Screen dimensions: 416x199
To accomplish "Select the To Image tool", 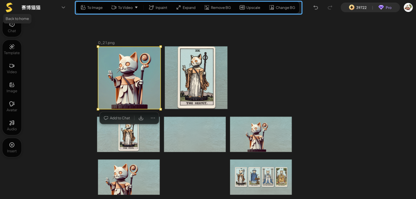I will pyautogui.click(x=92, y=8).
